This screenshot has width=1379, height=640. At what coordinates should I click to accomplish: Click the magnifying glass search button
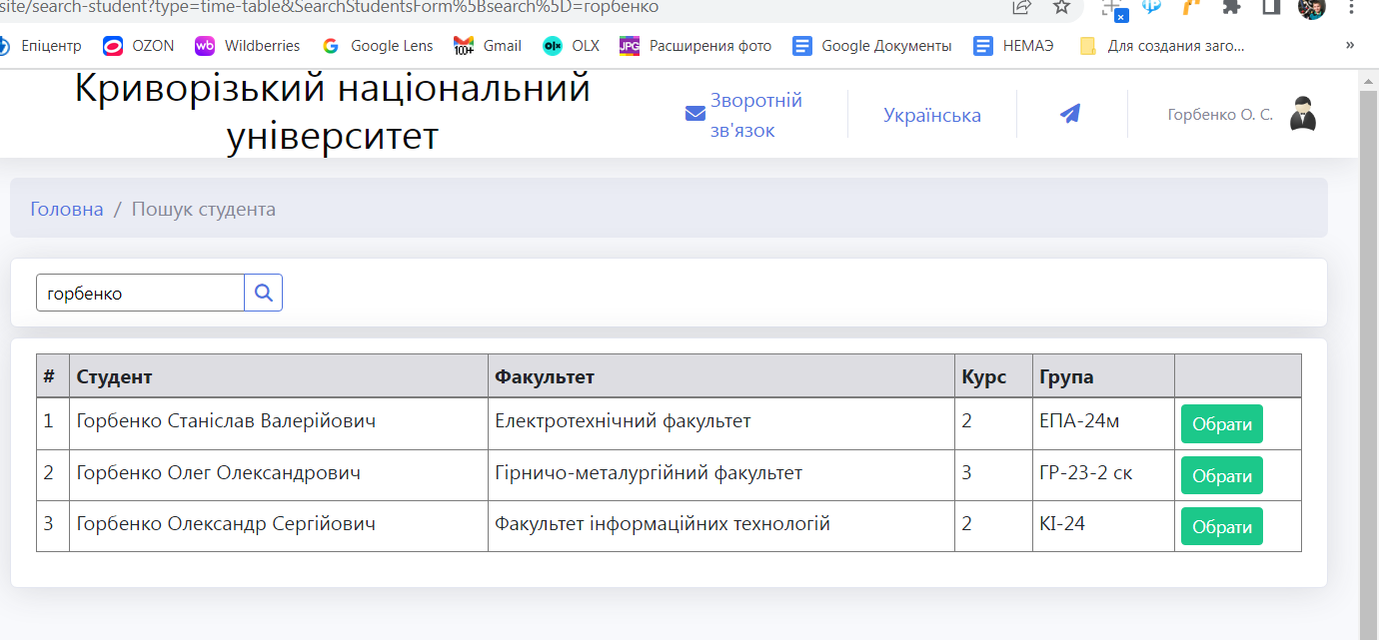[x=264, y=293]
